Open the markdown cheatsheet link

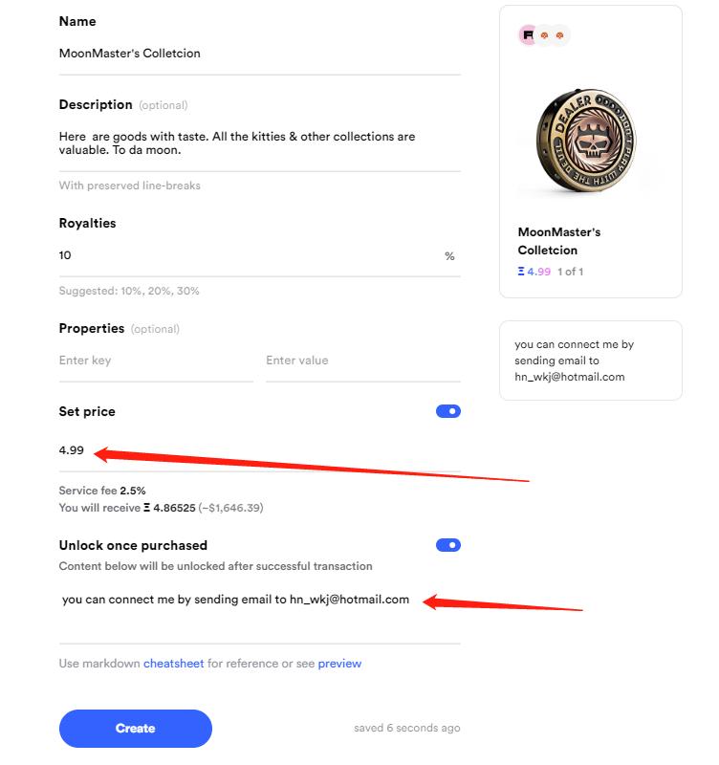(173, 663)
